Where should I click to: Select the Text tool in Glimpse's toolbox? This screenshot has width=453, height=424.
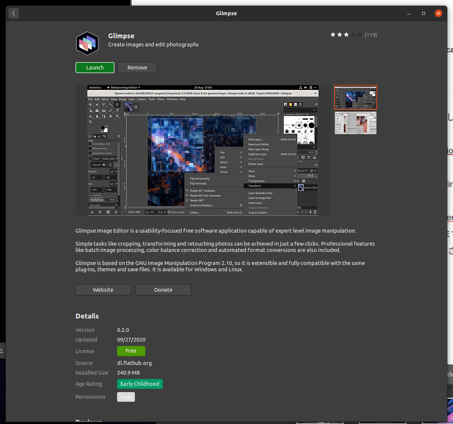click(110, 116)
